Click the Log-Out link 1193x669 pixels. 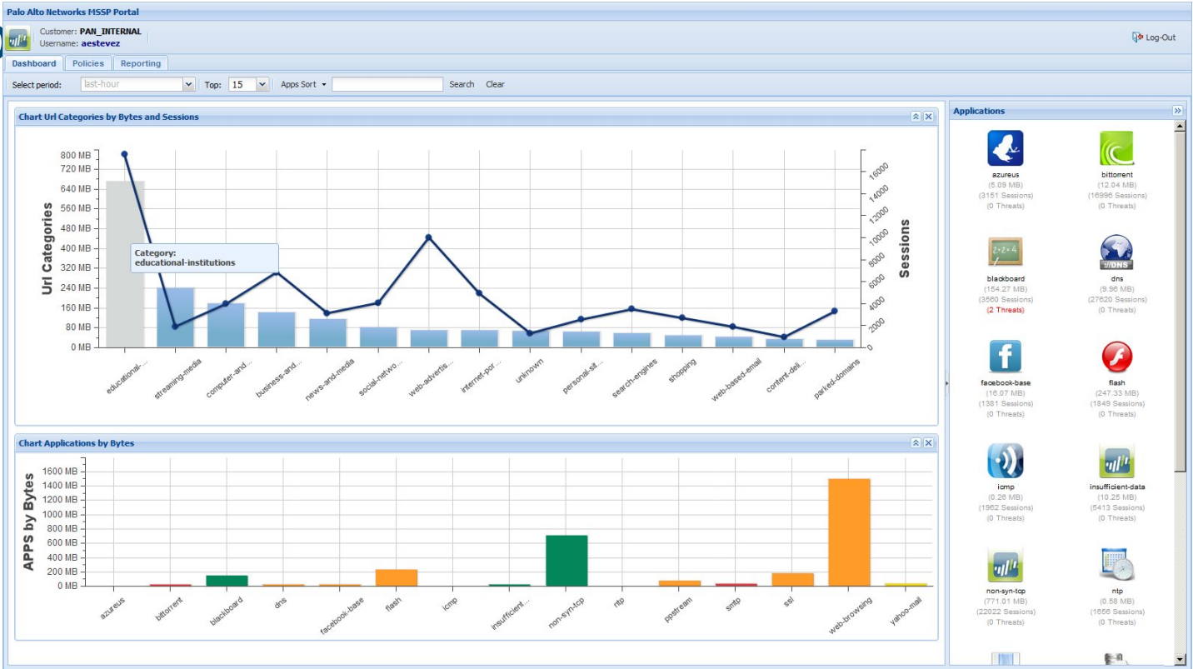[1161, 37]
